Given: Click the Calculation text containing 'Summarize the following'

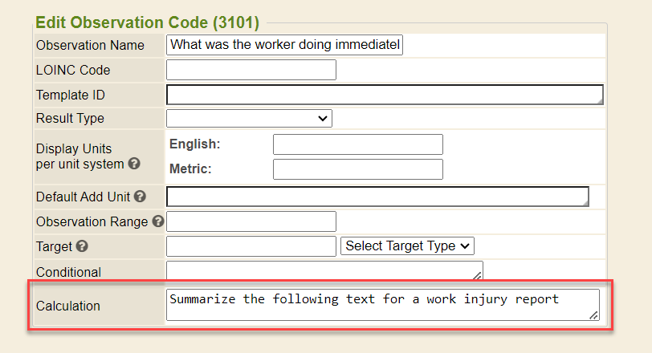Looking at the screenshot, I should tap(365, 299).
